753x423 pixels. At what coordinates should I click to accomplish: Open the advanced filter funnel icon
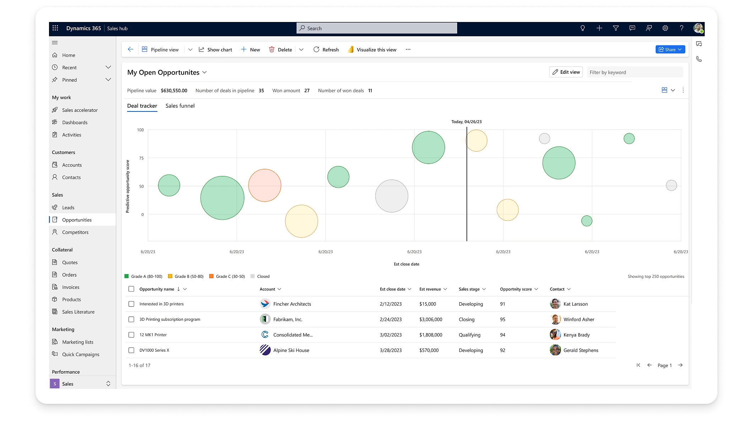[x=616, y=28]
